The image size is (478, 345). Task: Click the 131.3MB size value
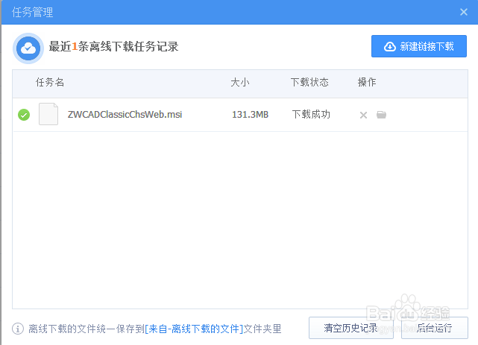click(250, 115)
